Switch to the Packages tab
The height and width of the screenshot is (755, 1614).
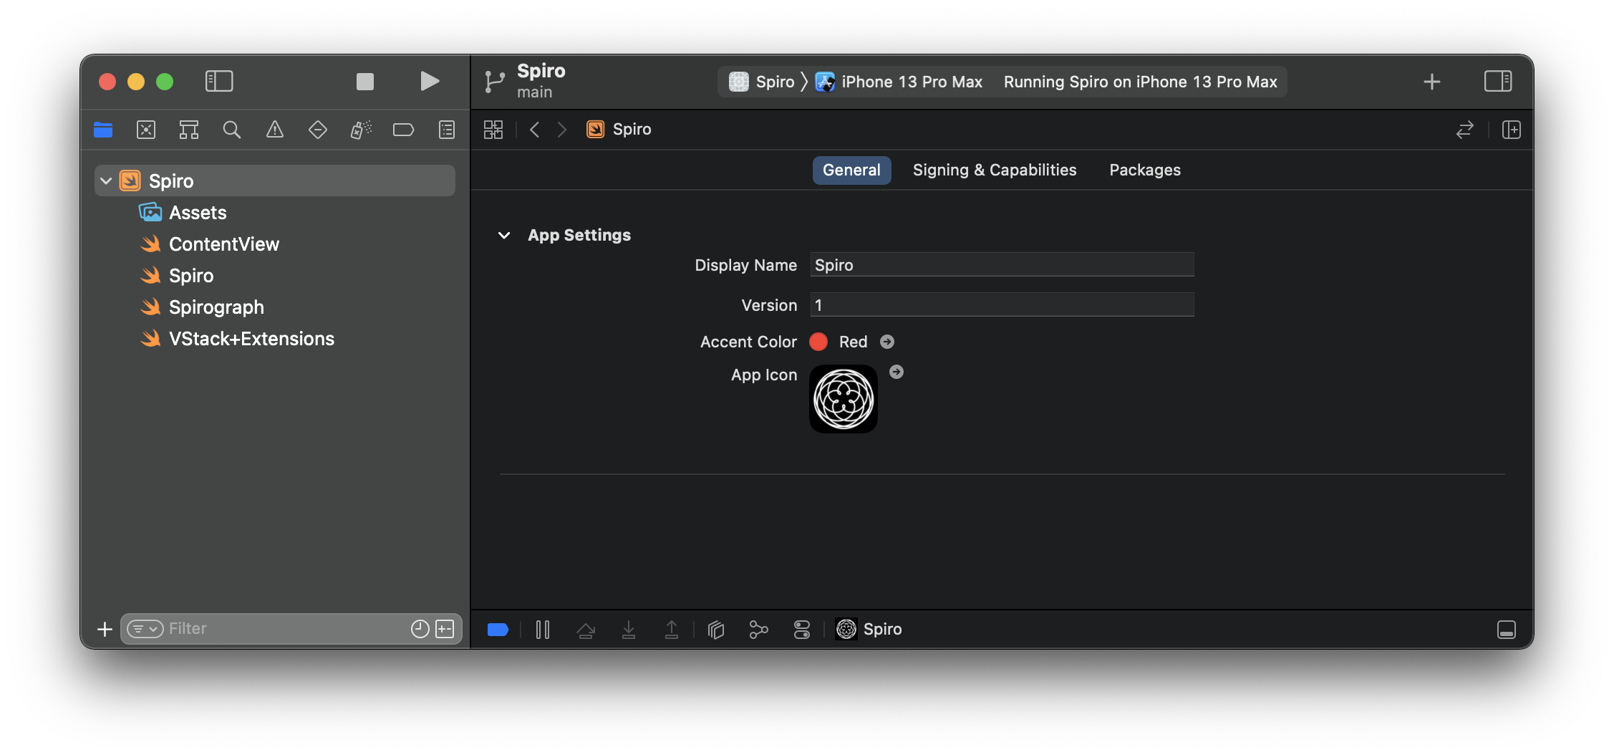pos(1145,170)
